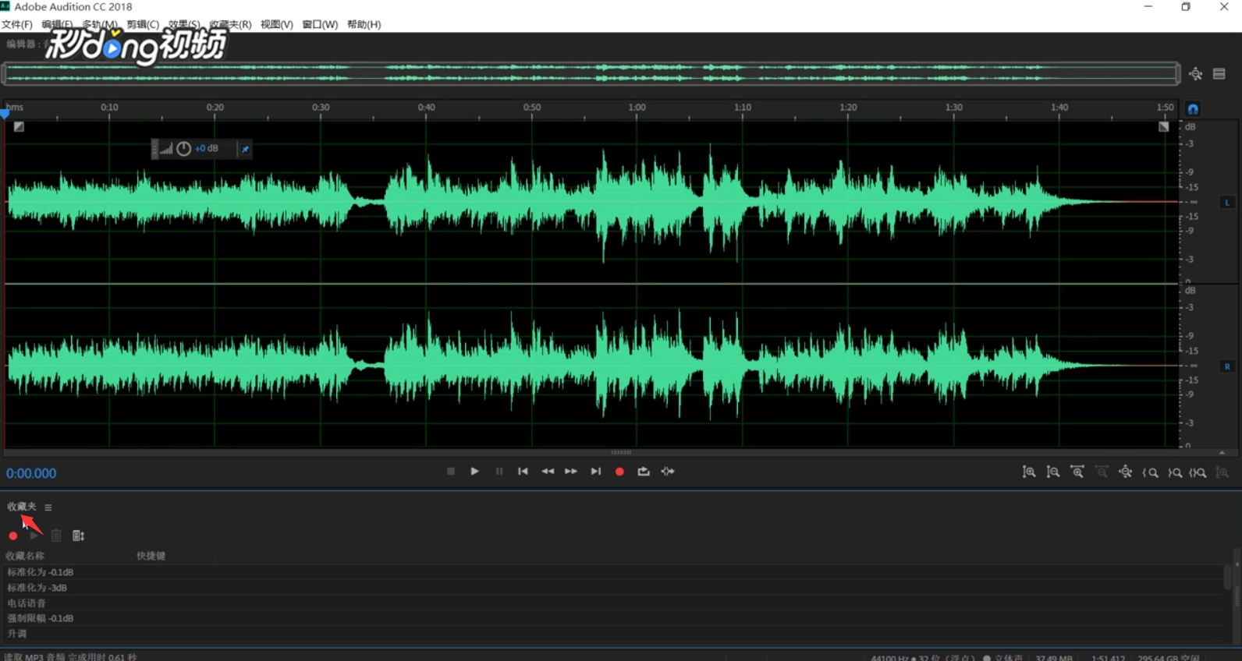The image size is (1242, 661).
Task: Open the 帮助(H) menu
Action: pos(364,24)
